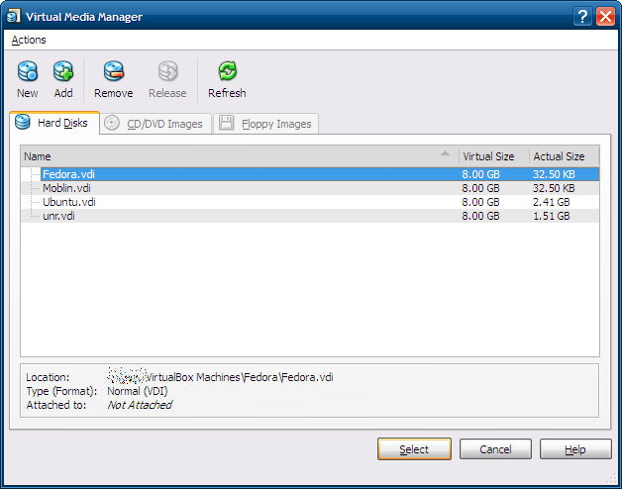This screenshot has width=622, height=489.
Task: Click the 1.51 GB actual size value
Action: [x=551, y=216]
